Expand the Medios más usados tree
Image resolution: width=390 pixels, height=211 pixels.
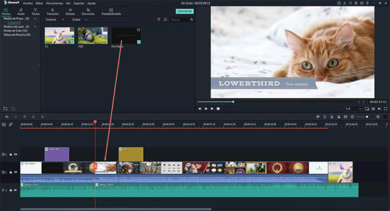click(35, 27)
